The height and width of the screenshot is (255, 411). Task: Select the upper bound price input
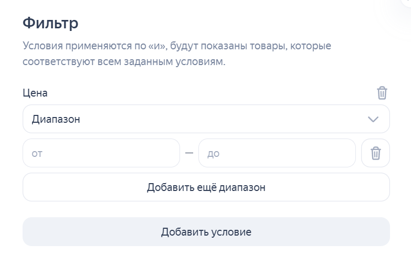277,153
